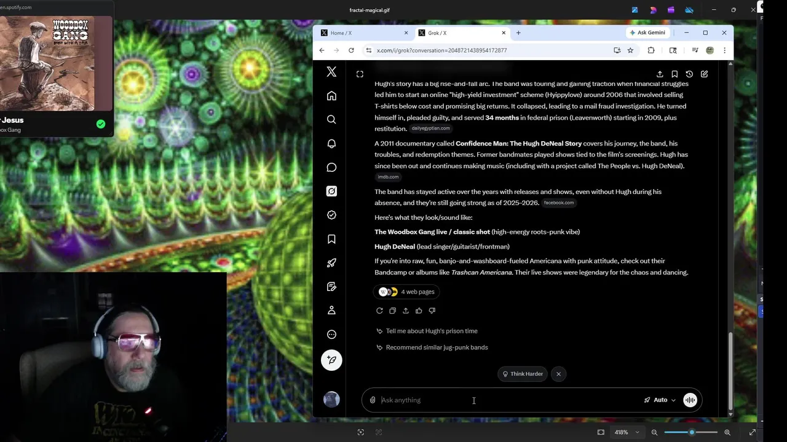Expand Grok conversation to focus mode
Screen dimensions: 787x442
point(360,74)
